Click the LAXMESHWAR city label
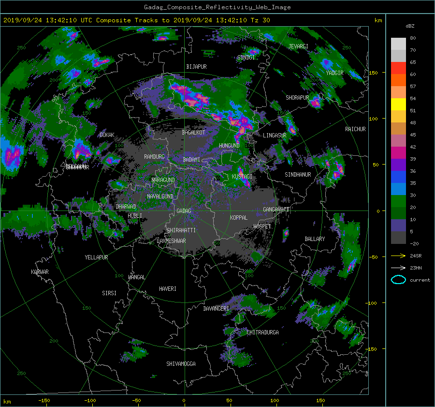The height and width of the screenshot is (407, 435). coord(171,241)
